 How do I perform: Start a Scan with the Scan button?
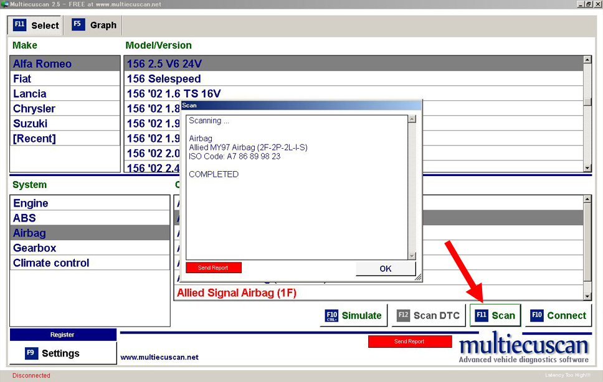(x=495, y=315)
